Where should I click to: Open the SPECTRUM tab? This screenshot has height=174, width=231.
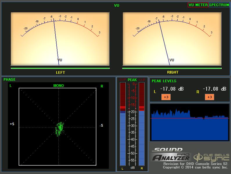pos(219,5)
